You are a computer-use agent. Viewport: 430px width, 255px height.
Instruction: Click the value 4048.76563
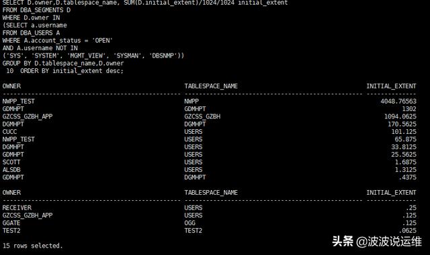tap(398, 102)
